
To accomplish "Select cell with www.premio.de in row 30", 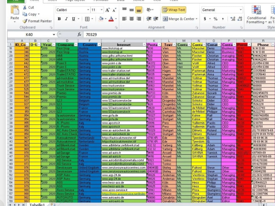I will (124, 93).
